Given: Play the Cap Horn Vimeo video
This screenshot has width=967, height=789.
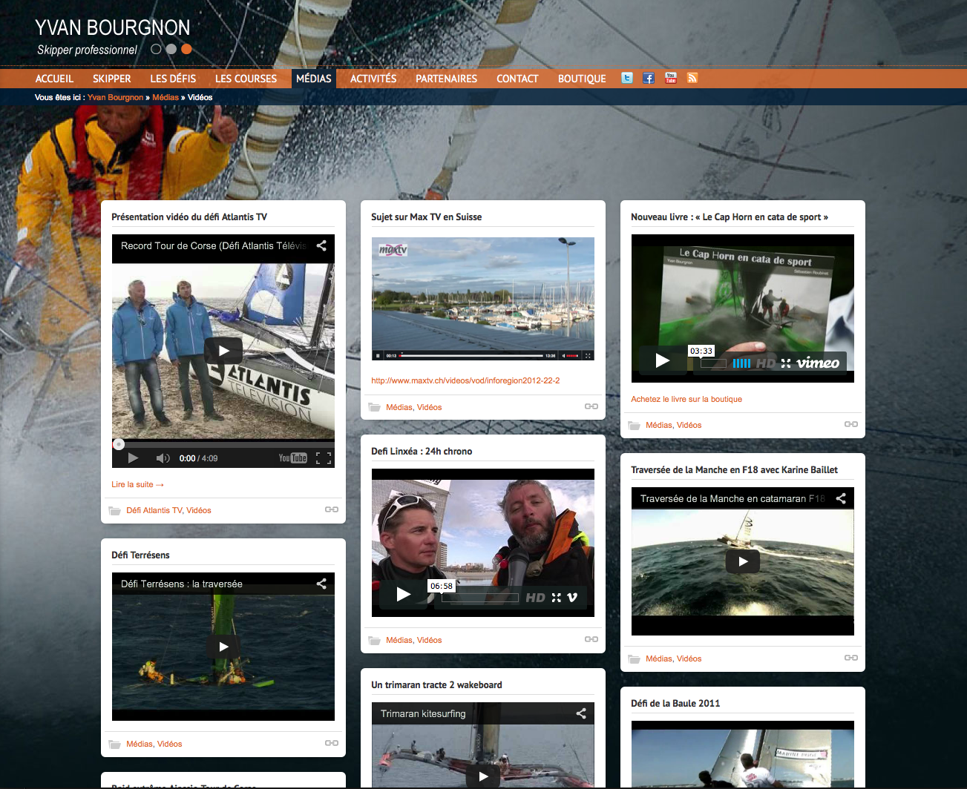Looking at the screenshot, I should [x=663, y=360].
